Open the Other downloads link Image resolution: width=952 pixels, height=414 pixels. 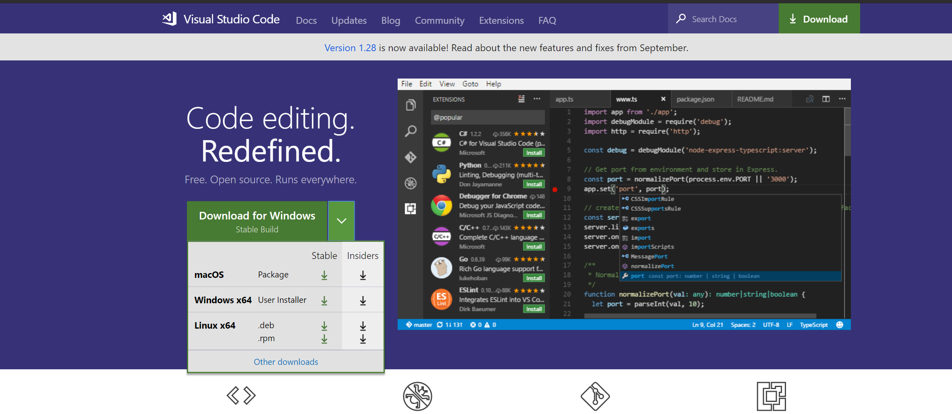(x=286, y=362)
